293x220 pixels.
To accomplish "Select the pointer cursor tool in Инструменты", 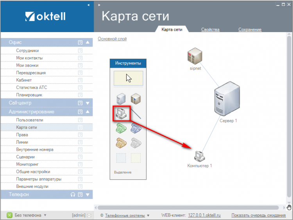I will tap(128, 78).
